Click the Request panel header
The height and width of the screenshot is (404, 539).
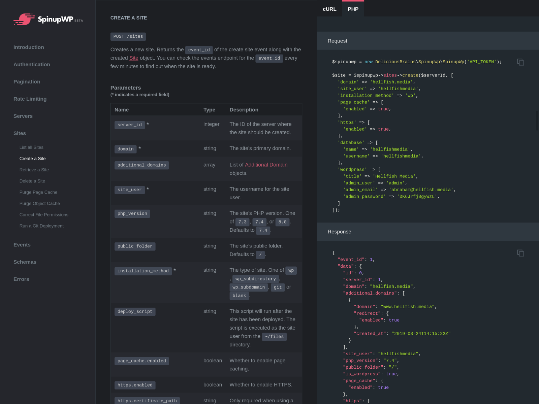click(x=428, y=41)
